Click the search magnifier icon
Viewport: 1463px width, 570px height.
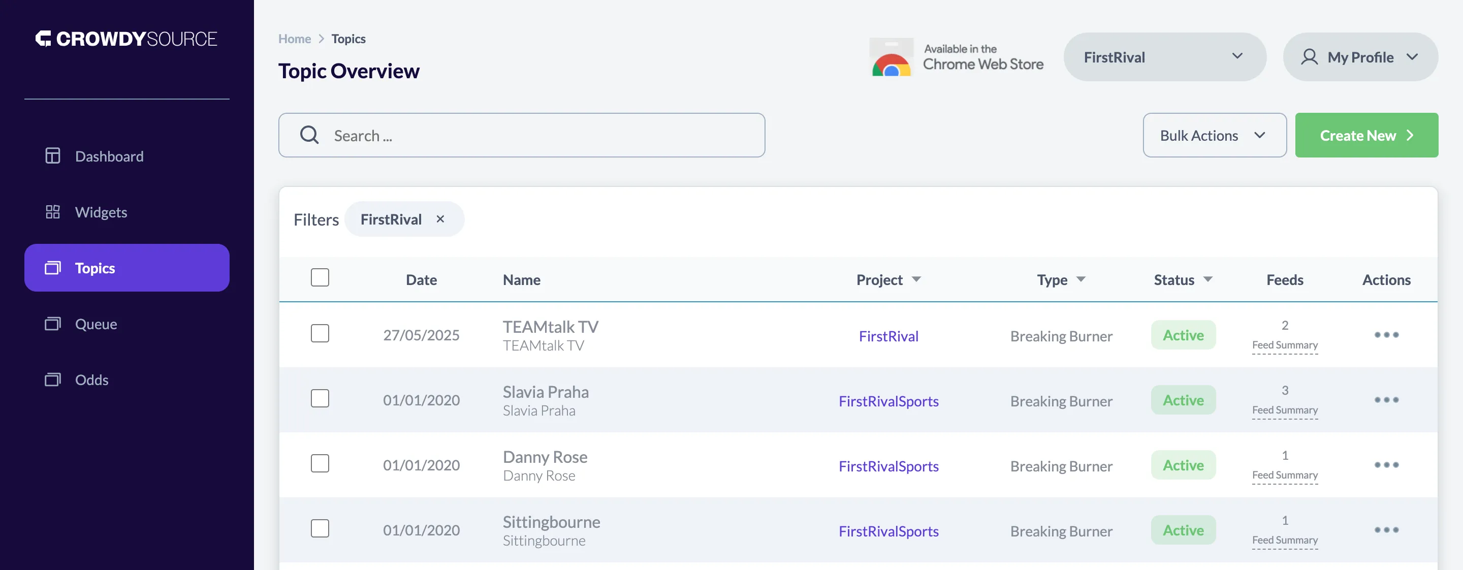pyautogui.click(x=309, y=135)
